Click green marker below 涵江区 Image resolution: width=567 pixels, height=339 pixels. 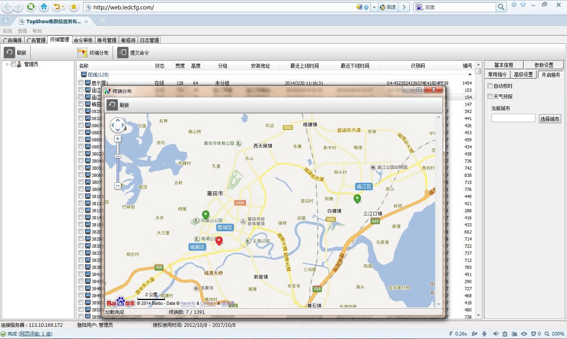point(357,199)
